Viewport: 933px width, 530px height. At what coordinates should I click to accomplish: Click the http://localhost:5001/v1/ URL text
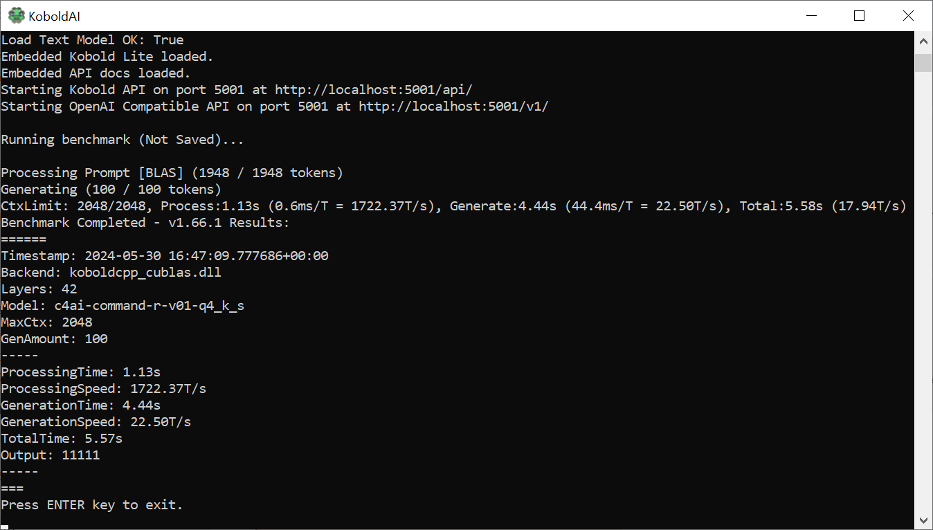coord(453,107)
